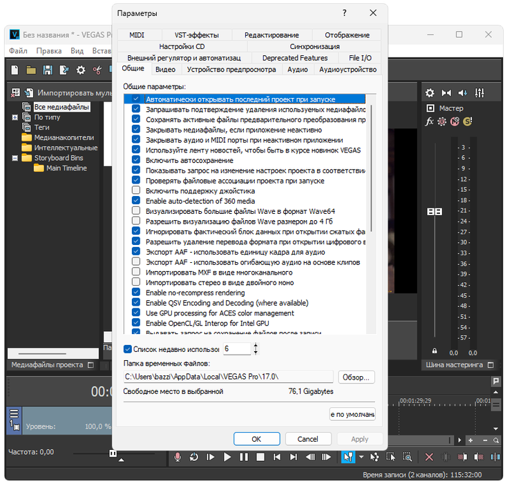Open mixer settings gear icon above Master
The width and height of the screenshot is (505, 483).
coord(430,93)
